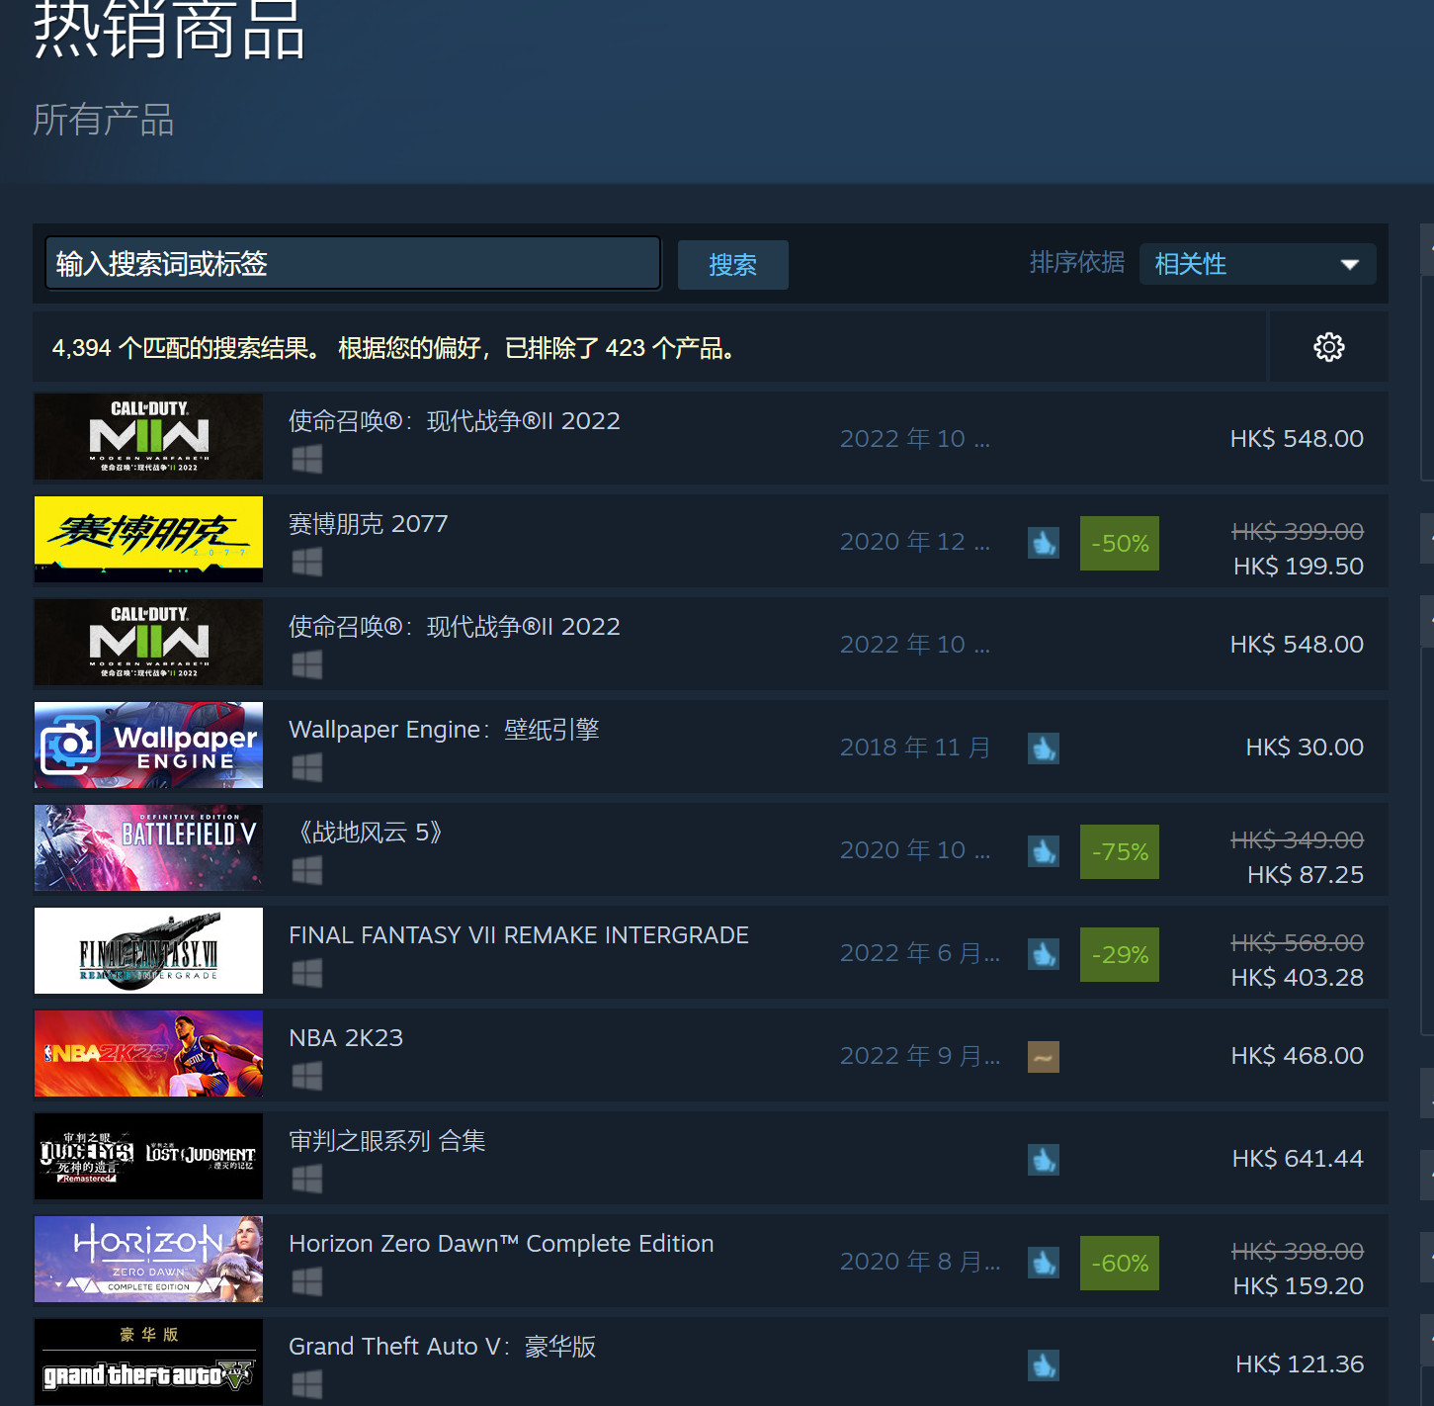Viewport: 1434px width, 1406px height.
Task: Click the HK$ 548.00 price of first result
Action: [1296, 439]
